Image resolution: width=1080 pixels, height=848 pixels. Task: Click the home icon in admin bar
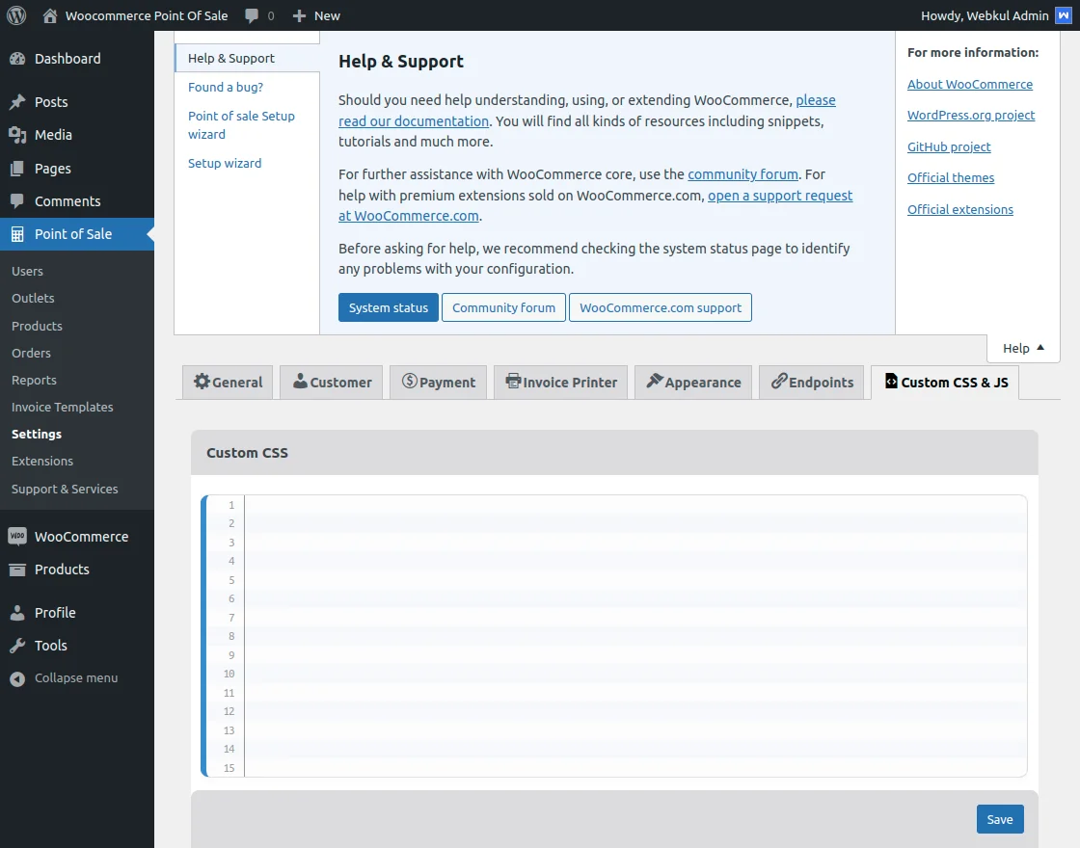50,15
